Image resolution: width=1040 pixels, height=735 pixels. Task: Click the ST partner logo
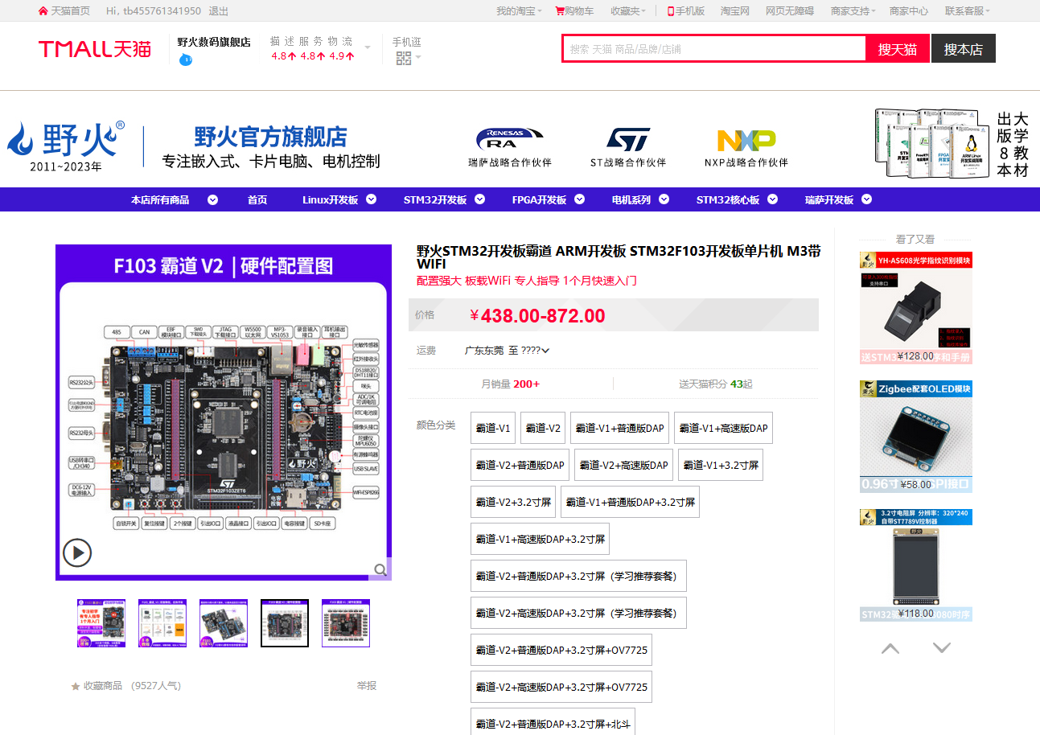[628, 138]
